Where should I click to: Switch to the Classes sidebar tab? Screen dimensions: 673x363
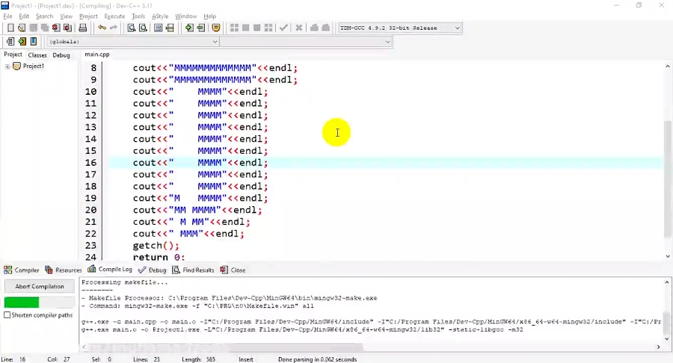pos(37,55)
